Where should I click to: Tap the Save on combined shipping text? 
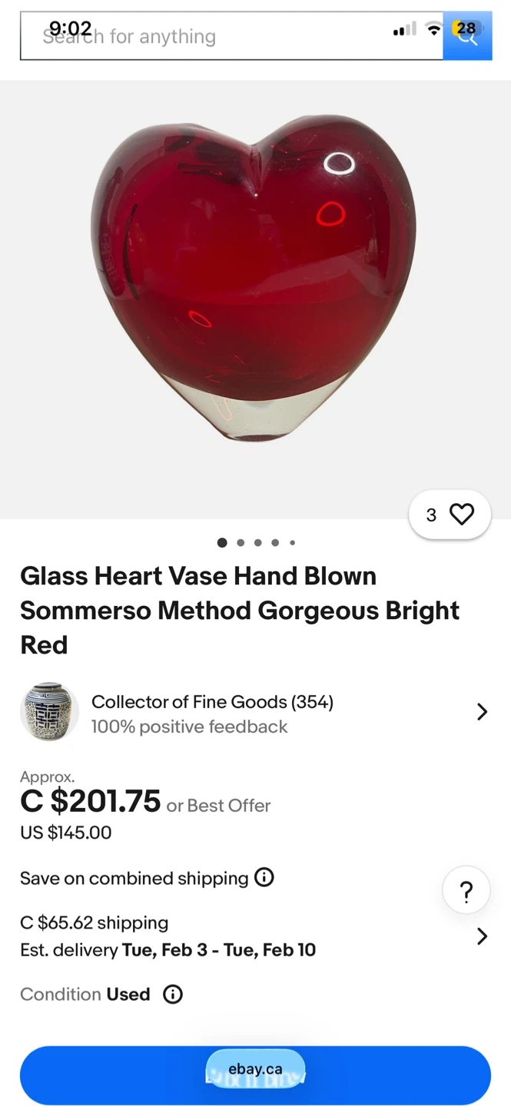click(134, 878)
